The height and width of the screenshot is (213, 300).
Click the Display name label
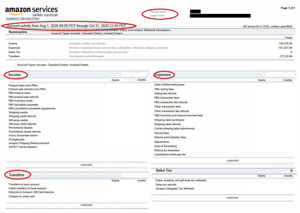(x=158, y=12)
